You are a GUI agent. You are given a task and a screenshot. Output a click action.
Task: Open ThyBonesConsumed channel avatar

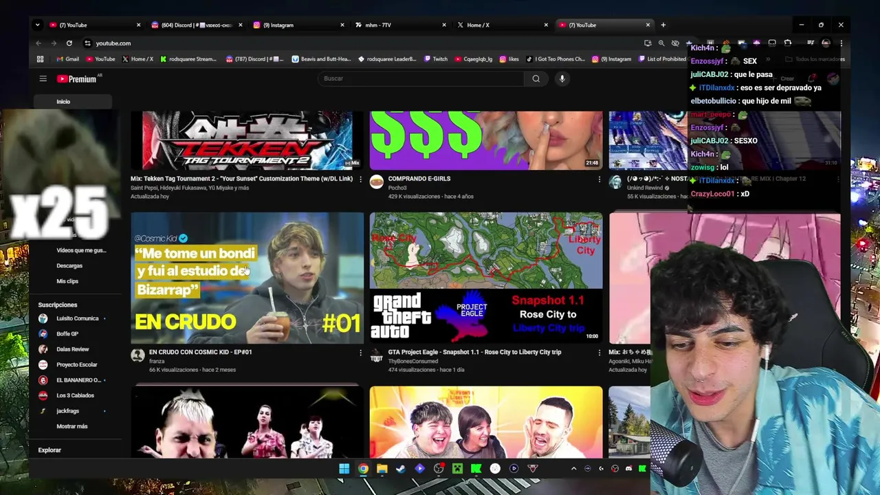[376, 355]
